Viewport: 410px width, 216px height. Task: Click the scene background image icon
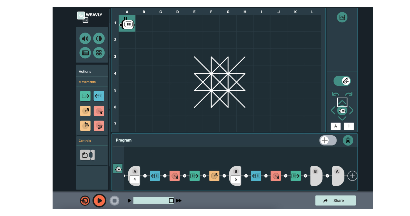point(342,17)
